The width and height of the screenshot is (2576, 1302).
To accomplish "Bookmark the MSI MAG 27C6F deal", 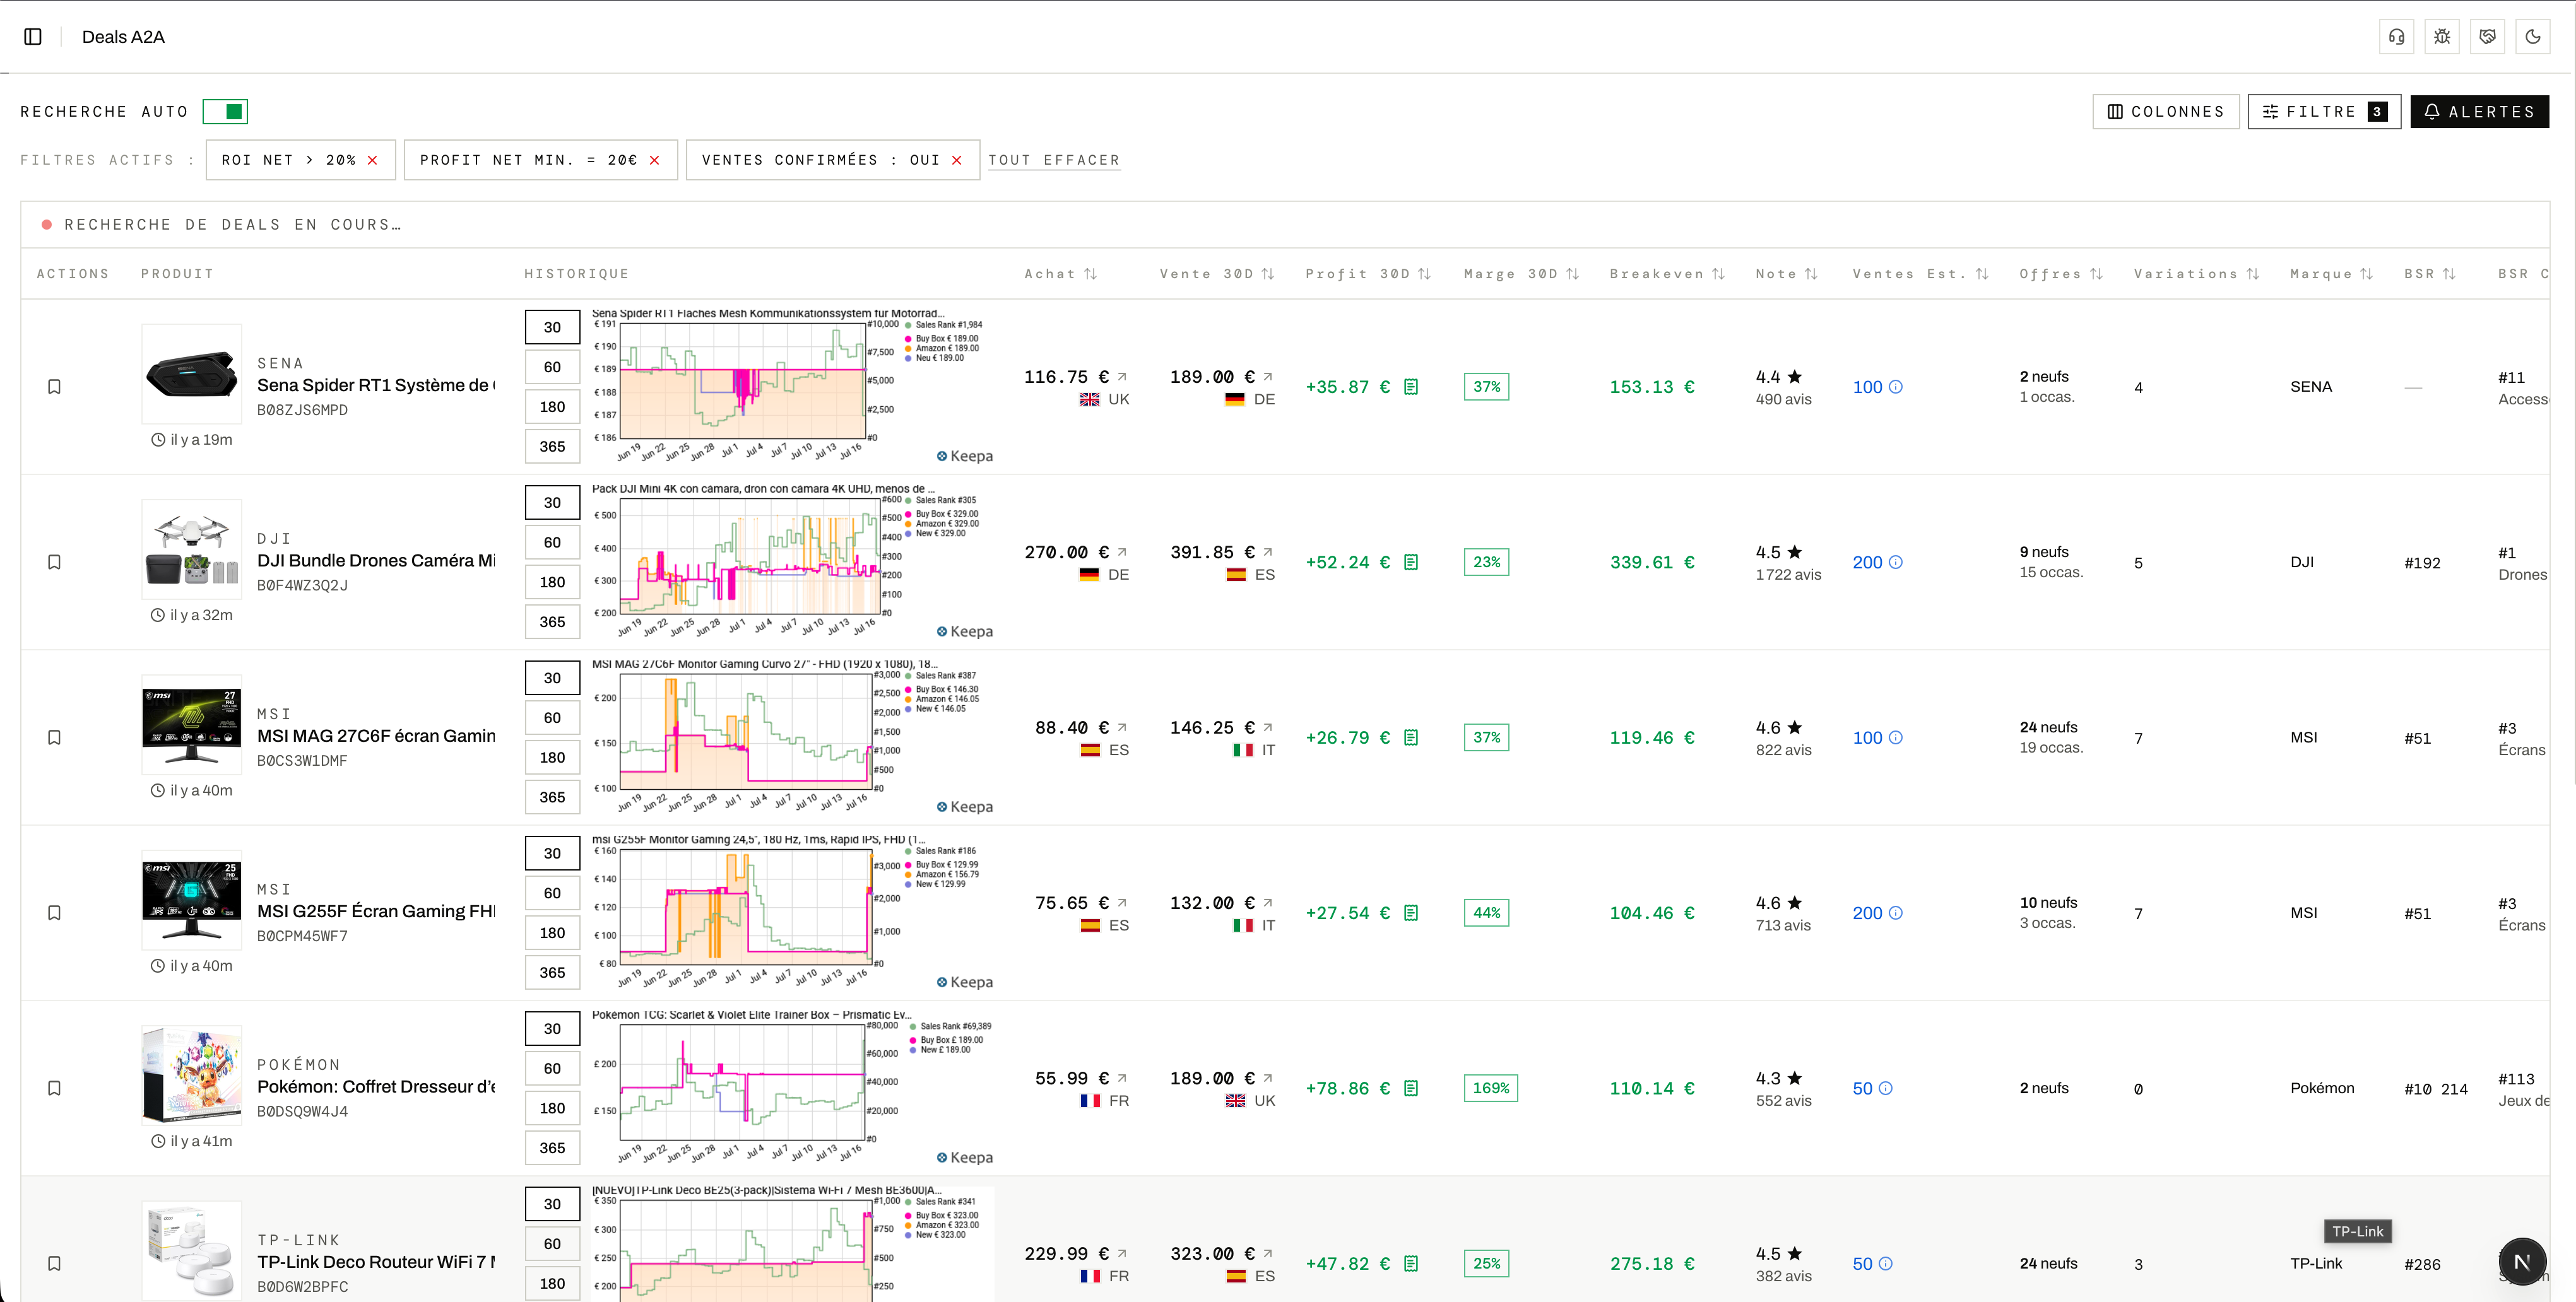I will (x=55, y=737).
